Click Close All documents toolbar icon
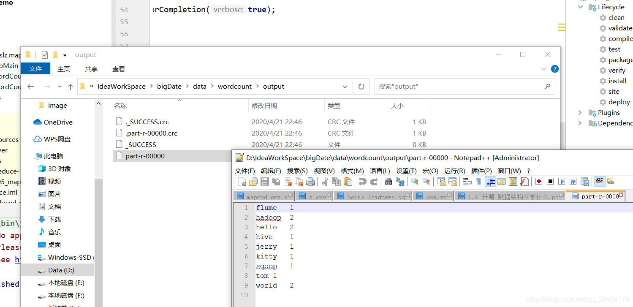Screen dimensions: 633x307 [299, 182]
